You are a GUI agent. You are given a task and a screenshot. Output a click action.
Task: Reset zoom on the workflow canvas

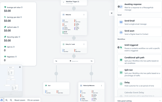pos(20,100)
